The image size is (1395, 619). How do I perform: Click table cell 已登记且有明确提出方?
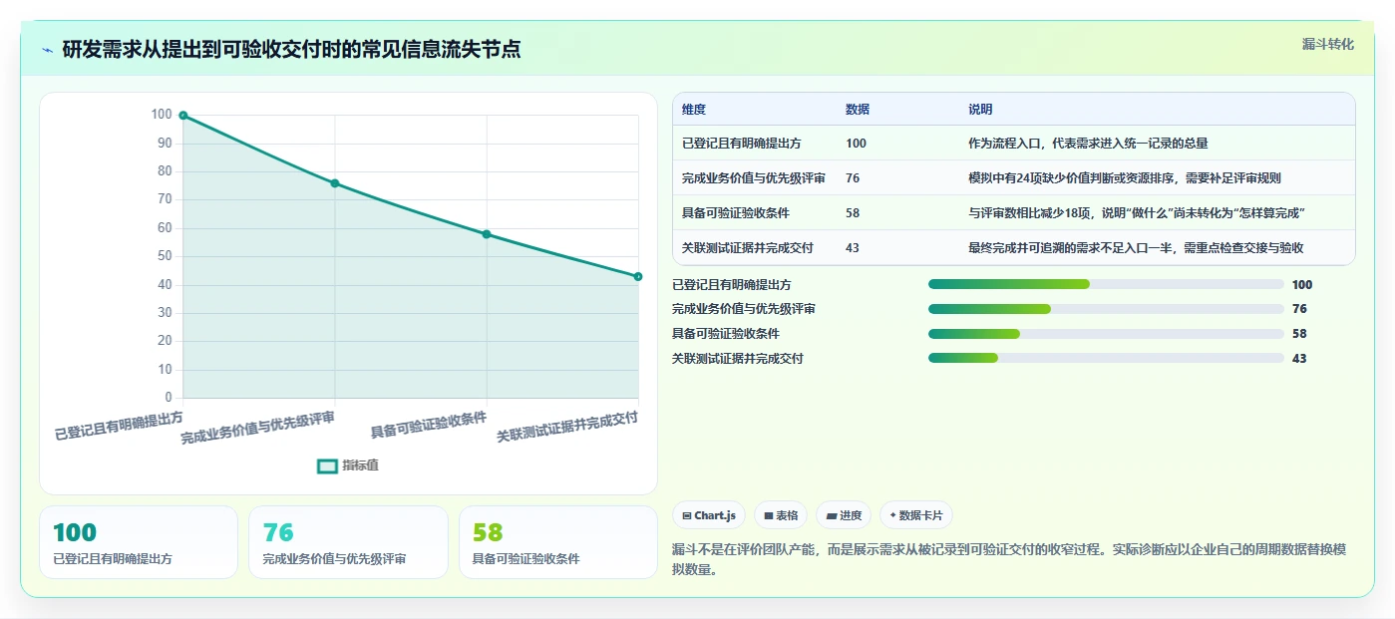pyautogui.click(x=742, y=144)
